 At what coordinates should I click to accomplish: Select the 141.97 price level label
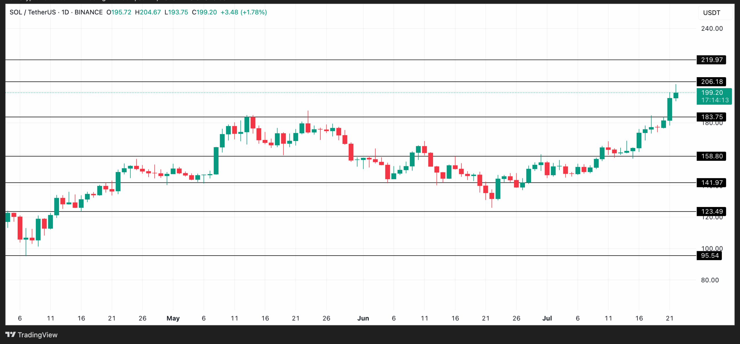(x=711, y=183)
